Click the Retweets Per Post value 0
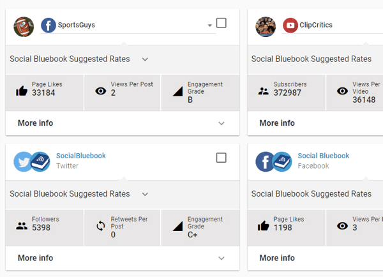383x277 pixels. 113,235
